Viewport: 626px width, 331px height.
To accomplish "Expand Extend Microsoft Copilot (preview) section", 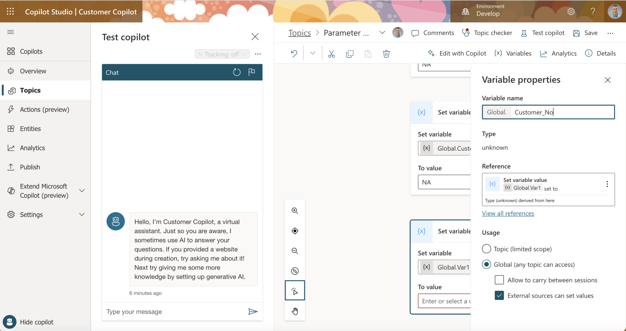I will point(82,191).
